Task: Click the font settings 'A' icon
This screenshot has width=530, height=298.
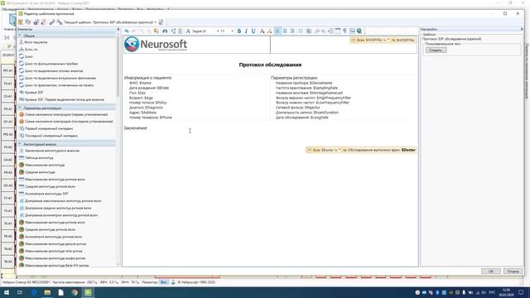Action: tap(188, 31)
